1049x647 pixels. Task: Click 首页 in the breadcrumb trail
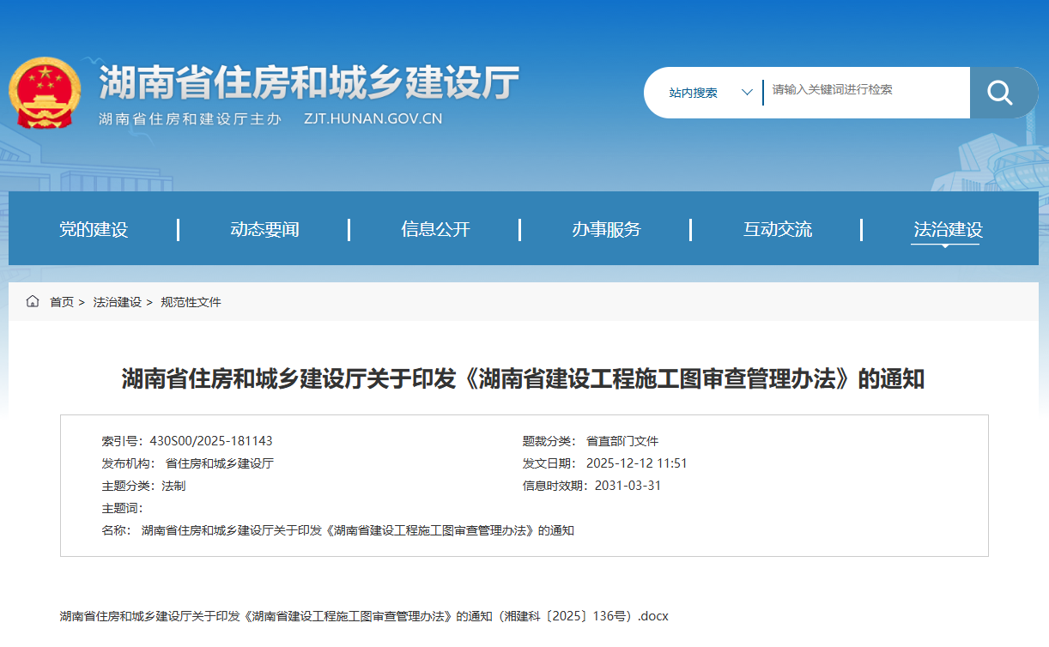pyautogui.click(x=60, y=301)
